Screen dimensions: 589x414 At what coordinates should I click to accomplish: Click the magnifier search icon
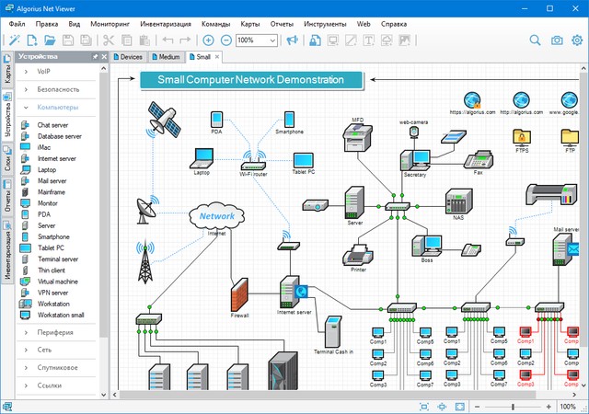click(x=536, y=40)
